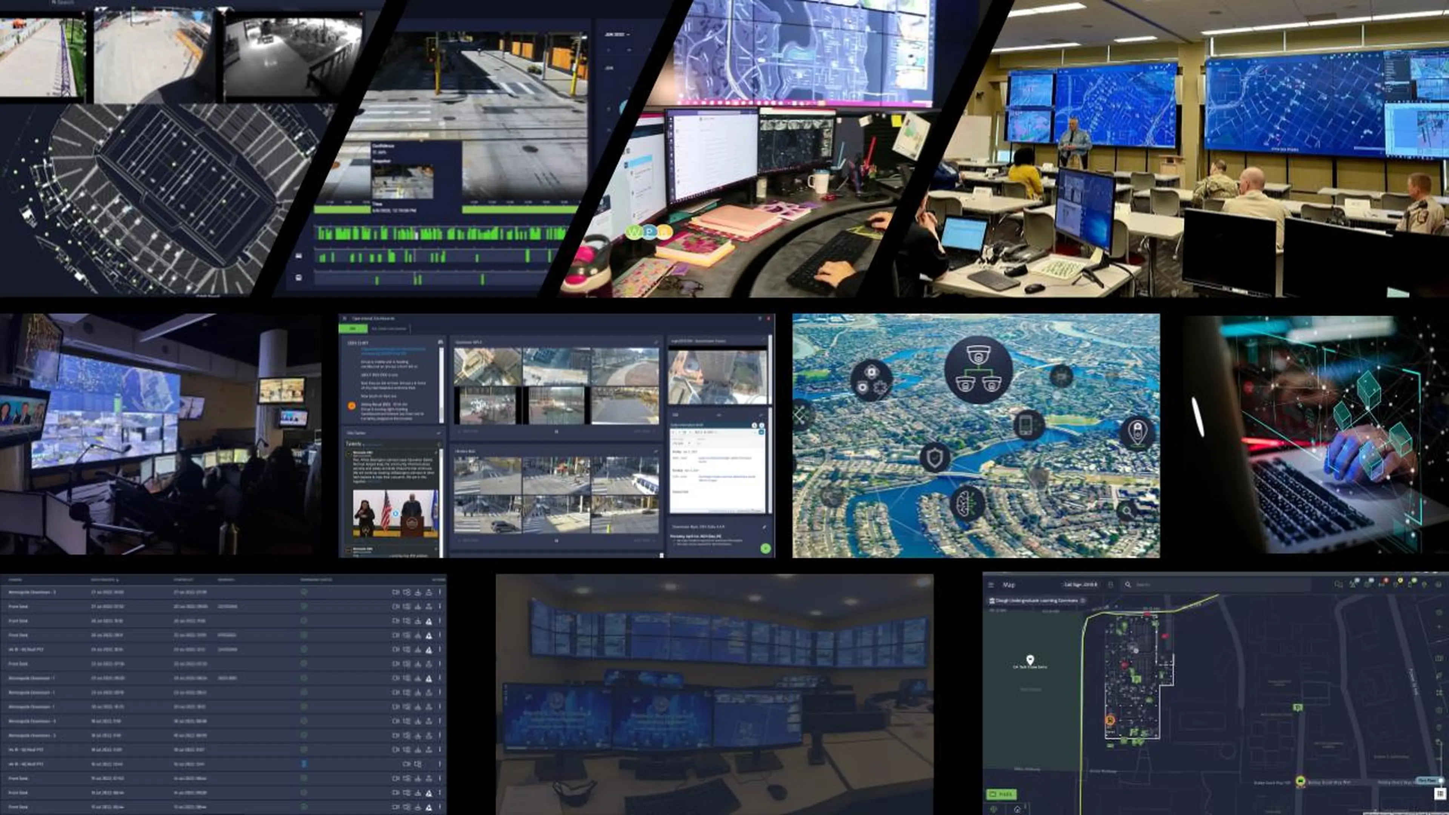Select green active tab in dashboard
Image resolution: width=1449 pixels, height=815 pixels.
pyautogui.click(x=353, y=329)
